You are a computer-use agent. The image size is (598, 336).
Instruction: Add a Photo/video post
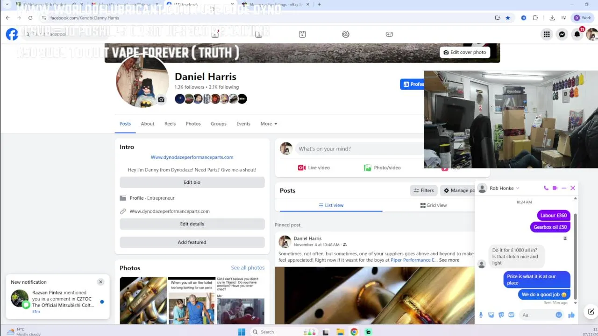pos(382,168)
